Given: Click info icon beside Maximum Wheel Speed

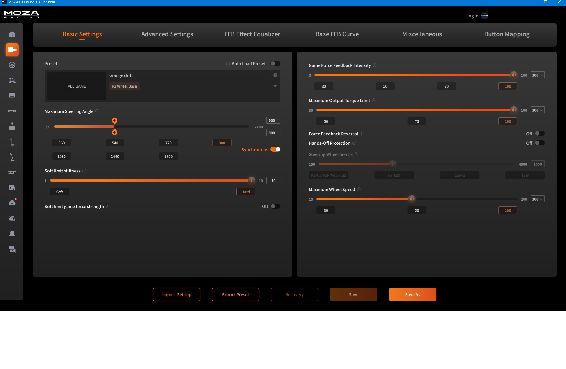Looking at the screenshot, I should pos(359,190).
